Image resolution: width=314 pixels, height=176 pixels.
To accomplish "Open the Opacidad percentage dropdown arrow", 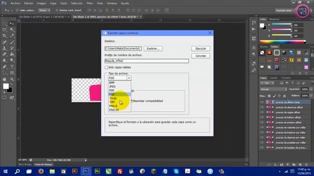I will click(311, 89).
